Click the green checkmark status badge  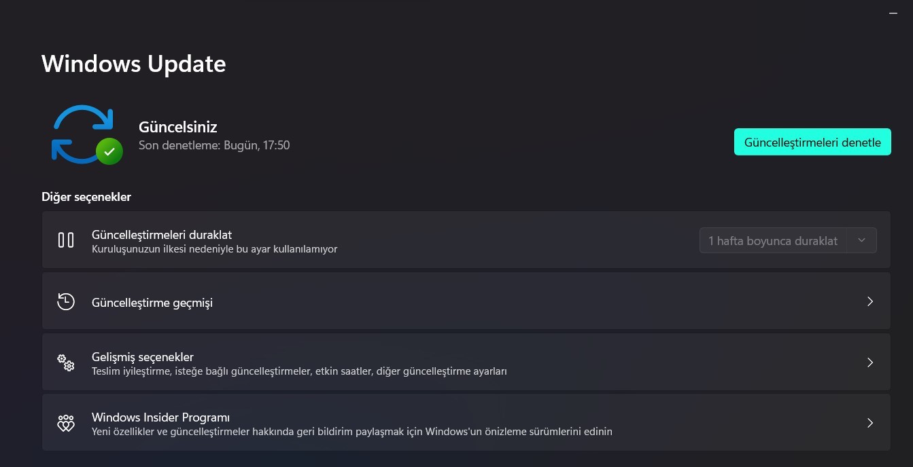click(109, 151)
